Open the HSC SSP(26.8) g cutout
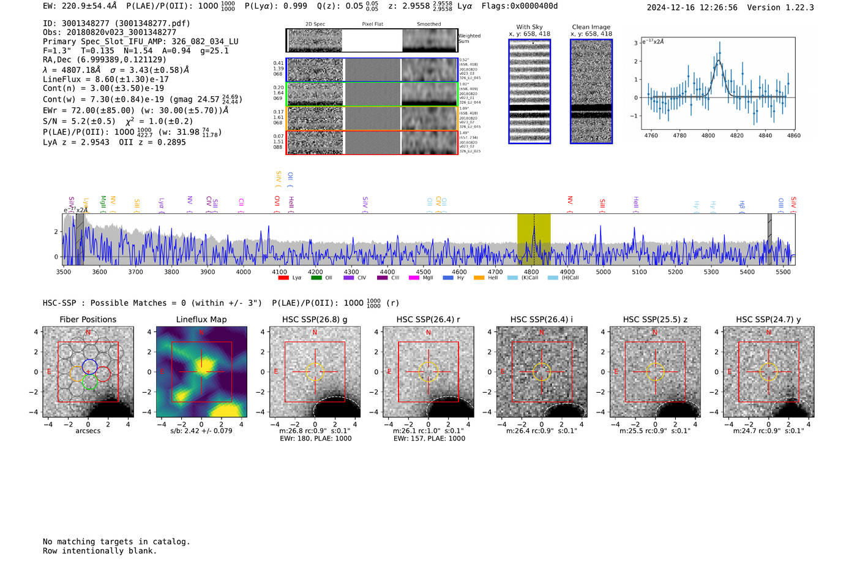The height and width of the screenshot is (584, 857). click(315, 372)
